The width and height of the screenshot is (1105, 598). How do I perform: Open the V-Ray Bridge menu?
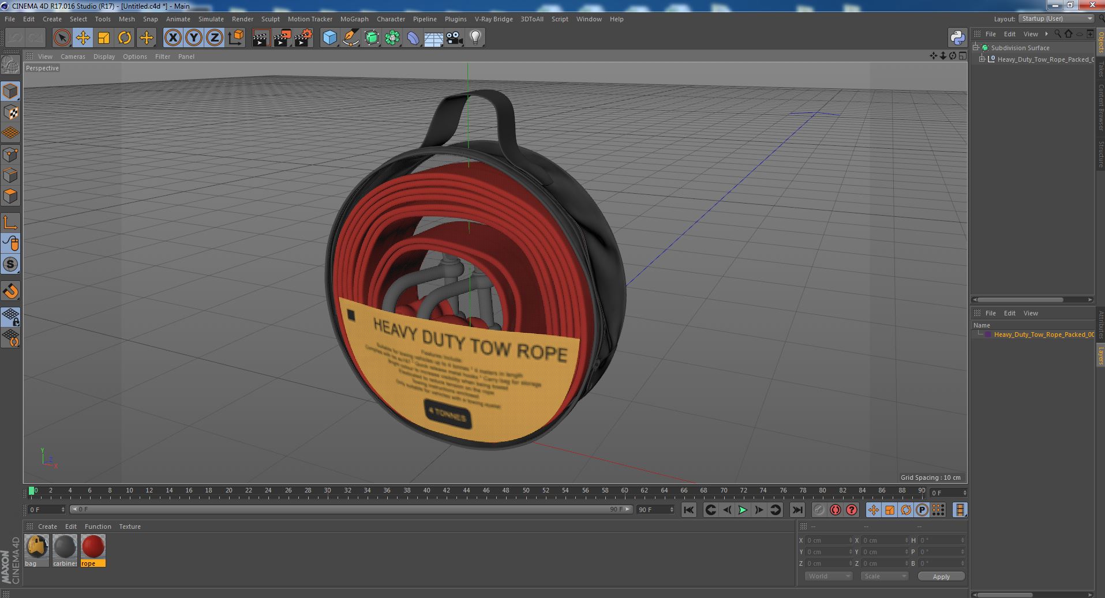493,19
